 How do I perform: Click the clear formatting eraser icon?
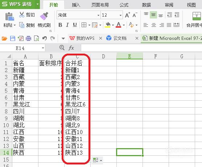[131, 25]
